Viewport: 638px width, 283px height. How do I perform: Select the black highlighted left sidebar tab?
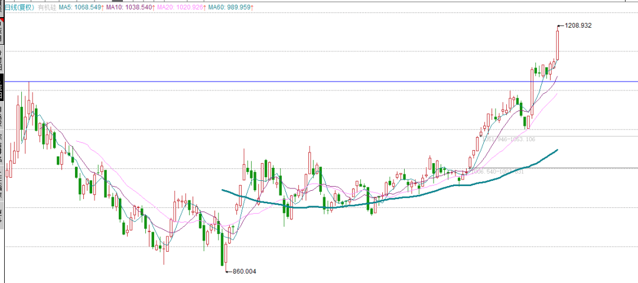(2, 86)
